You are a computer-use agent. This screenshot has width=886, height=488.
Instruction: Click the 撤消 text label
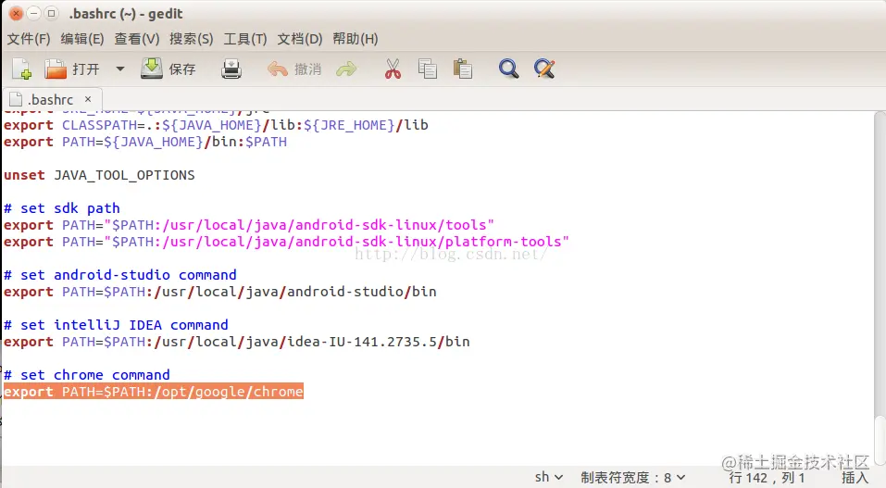[308, 69]
